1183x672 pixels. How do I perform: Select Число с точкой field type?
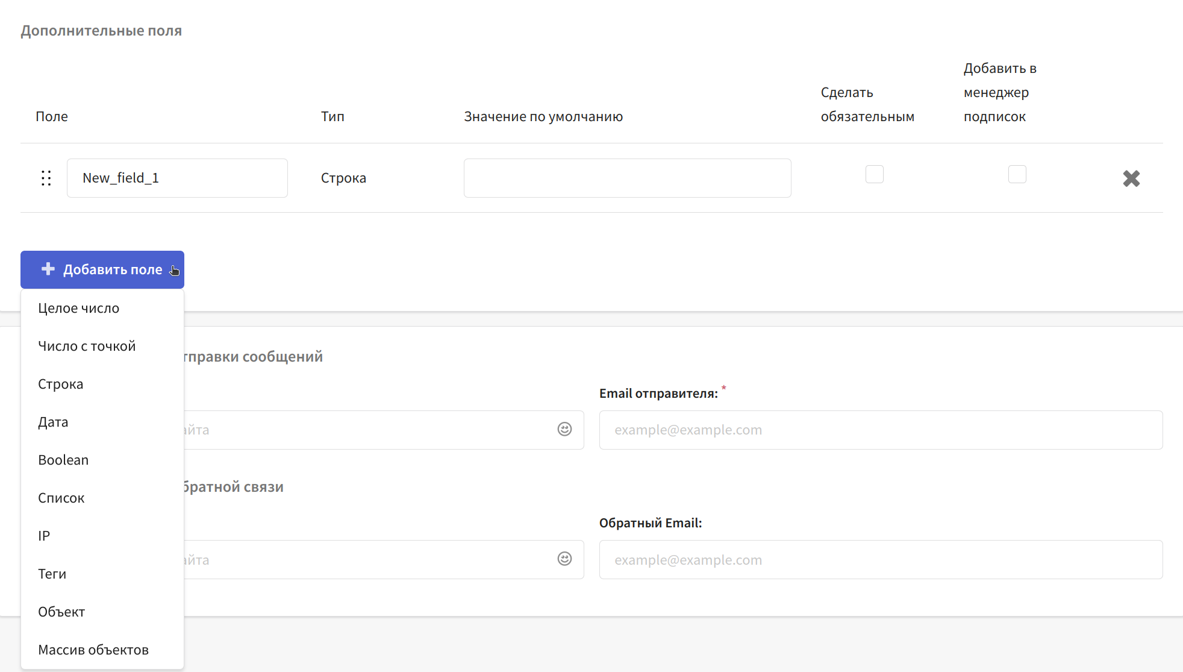tap(102, 346)
